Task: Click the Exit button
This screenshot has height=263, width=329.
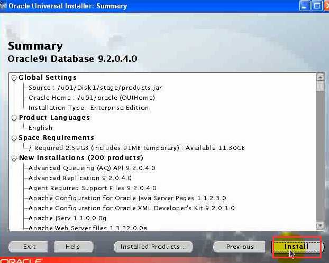Action: point(29,247)
